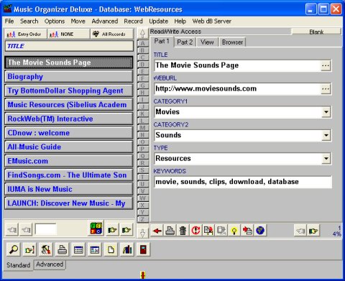Click the light bulb icon

coord(234,231)
